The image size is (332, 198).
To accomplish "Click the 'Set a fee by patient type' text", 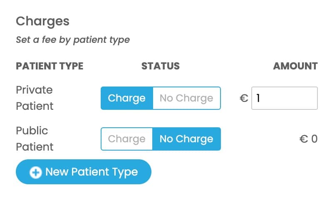I will pos(73,40).
